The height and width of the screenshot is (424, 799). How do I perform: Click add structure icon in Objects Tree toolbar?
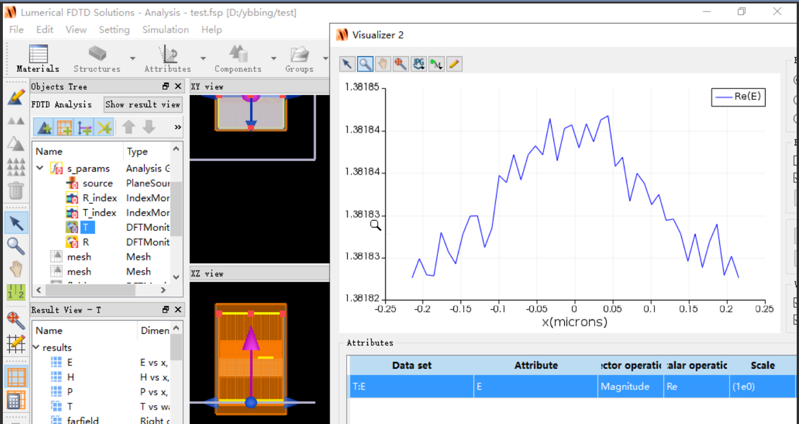point(45,127)
